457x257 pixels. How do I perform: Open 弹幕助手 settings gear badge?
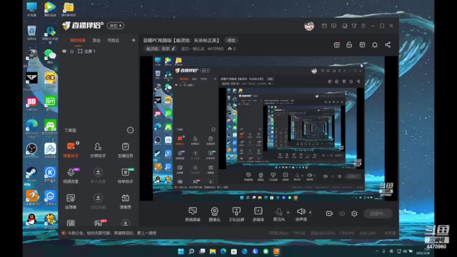point(78,143)
